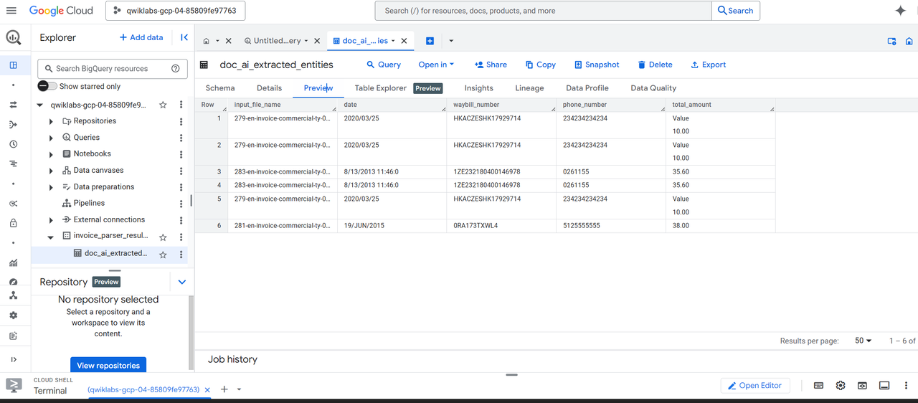Collapse the invoice_parser_results dataset
This screenshot has width=918, height=403.
click(51, 237)
